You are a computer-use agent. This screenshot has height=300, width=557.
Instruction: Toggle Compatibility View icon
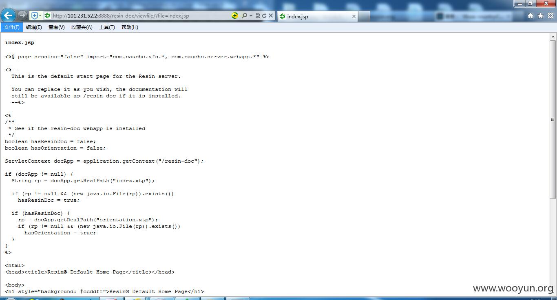[x=258, y=15]
